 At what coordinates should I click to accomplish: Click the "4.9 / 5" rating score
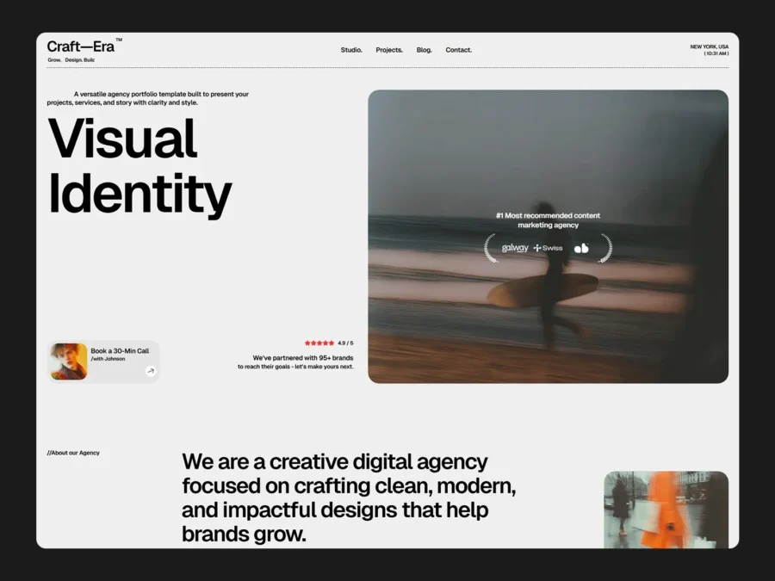345,342
